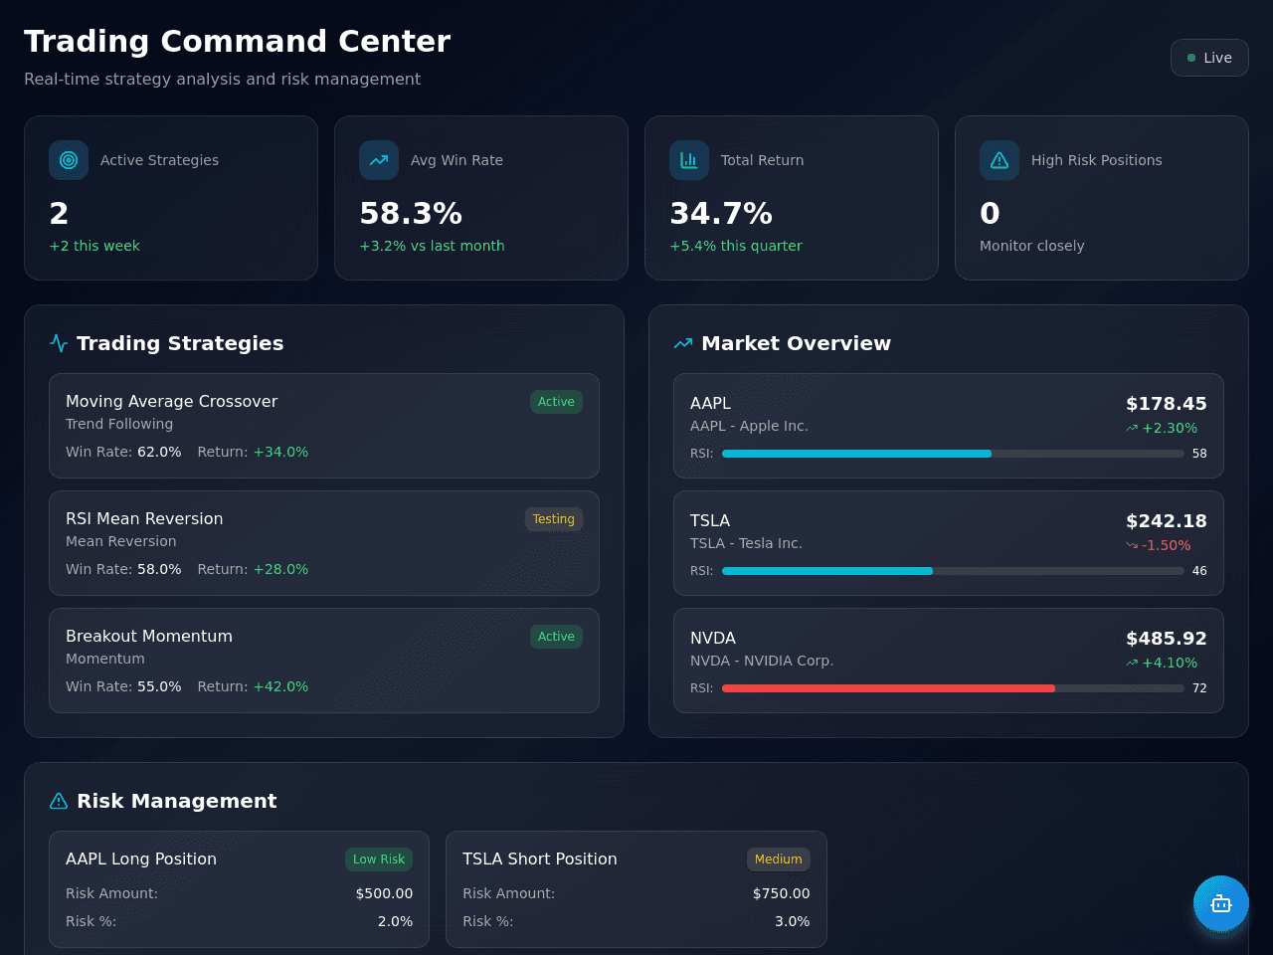
Task: Select the AAPL market overview card
Action: pyautogui.click(x=949, y=426)
